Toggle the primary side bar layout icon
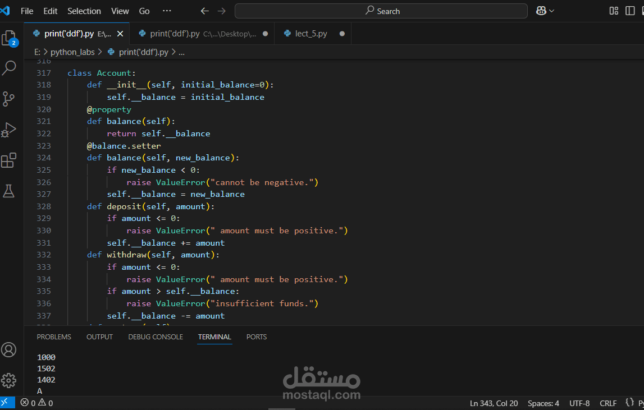The image size is (644, 410). coord(630,11)
